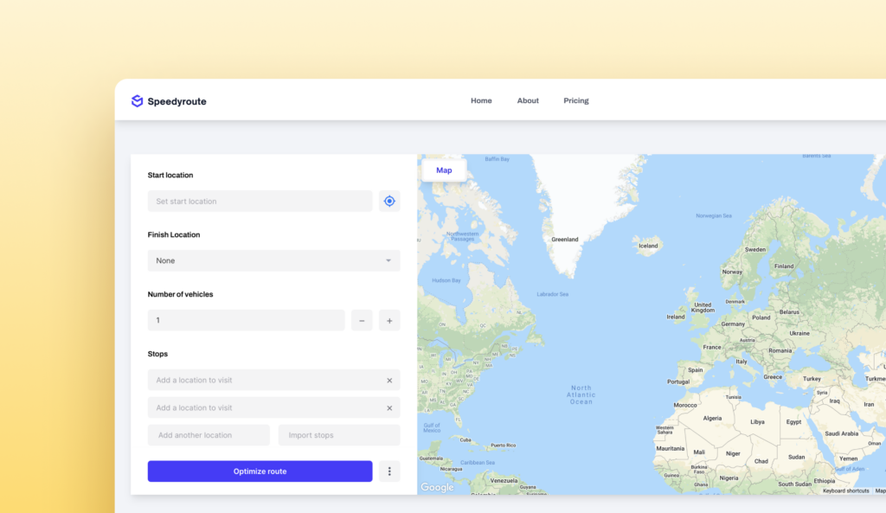This screenshot has height=513, width=886.
Task: Click the plus icon to add a vehicle
Action: click(x=389, y=320)
